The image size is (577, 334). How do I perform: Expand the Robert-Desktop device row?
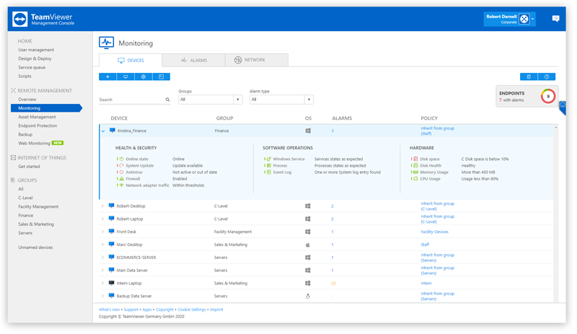coord(103,206)
